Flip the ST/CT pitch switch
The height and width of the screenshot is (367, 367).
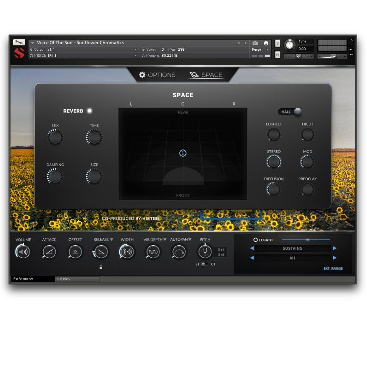tap(204, 264)
